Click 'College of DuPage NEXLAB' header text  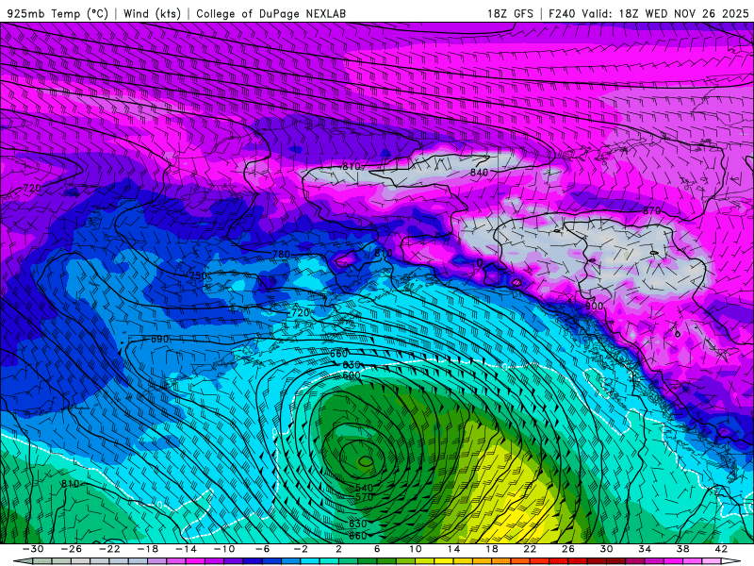[x=270, y=13]
